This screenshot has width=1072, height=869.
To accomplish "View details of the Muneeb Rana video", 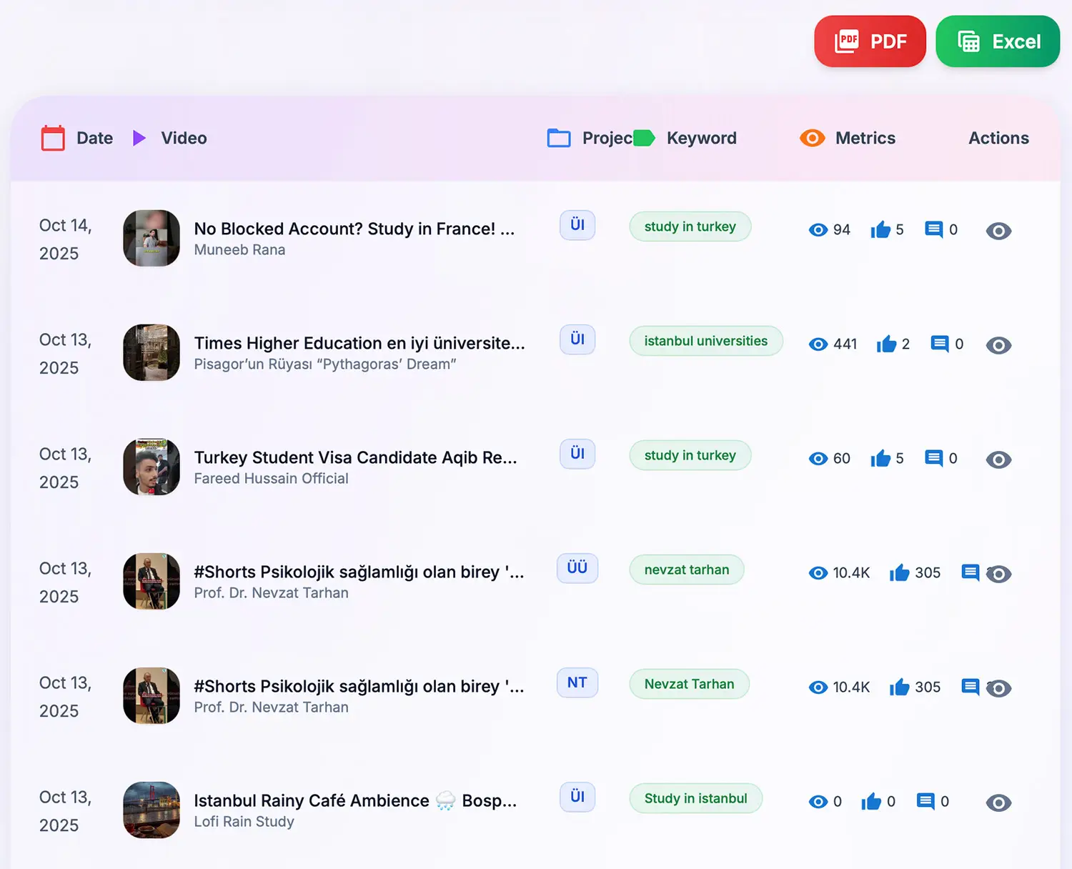I will [x=998, y=231].
